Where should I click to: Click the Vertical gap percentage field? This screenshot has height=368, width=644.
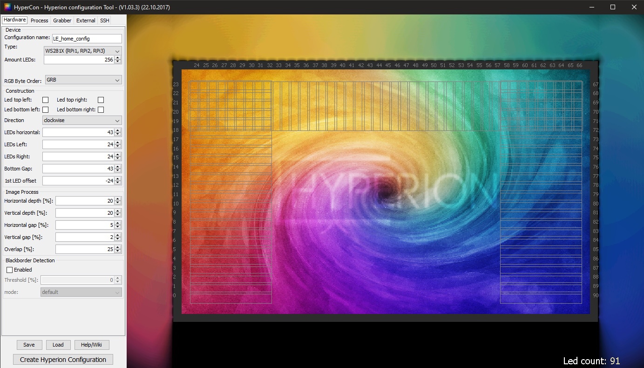tap(85, 237)
